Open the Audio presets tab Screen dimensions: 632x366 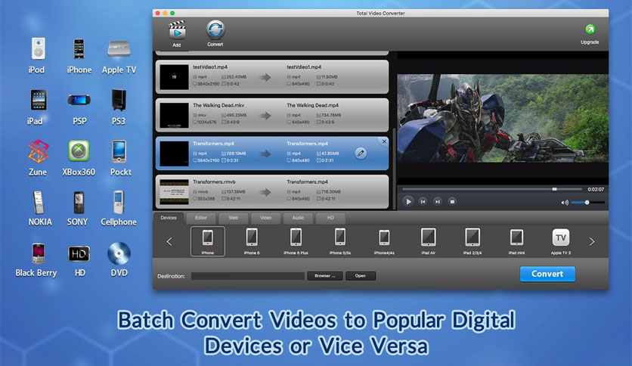299,218
